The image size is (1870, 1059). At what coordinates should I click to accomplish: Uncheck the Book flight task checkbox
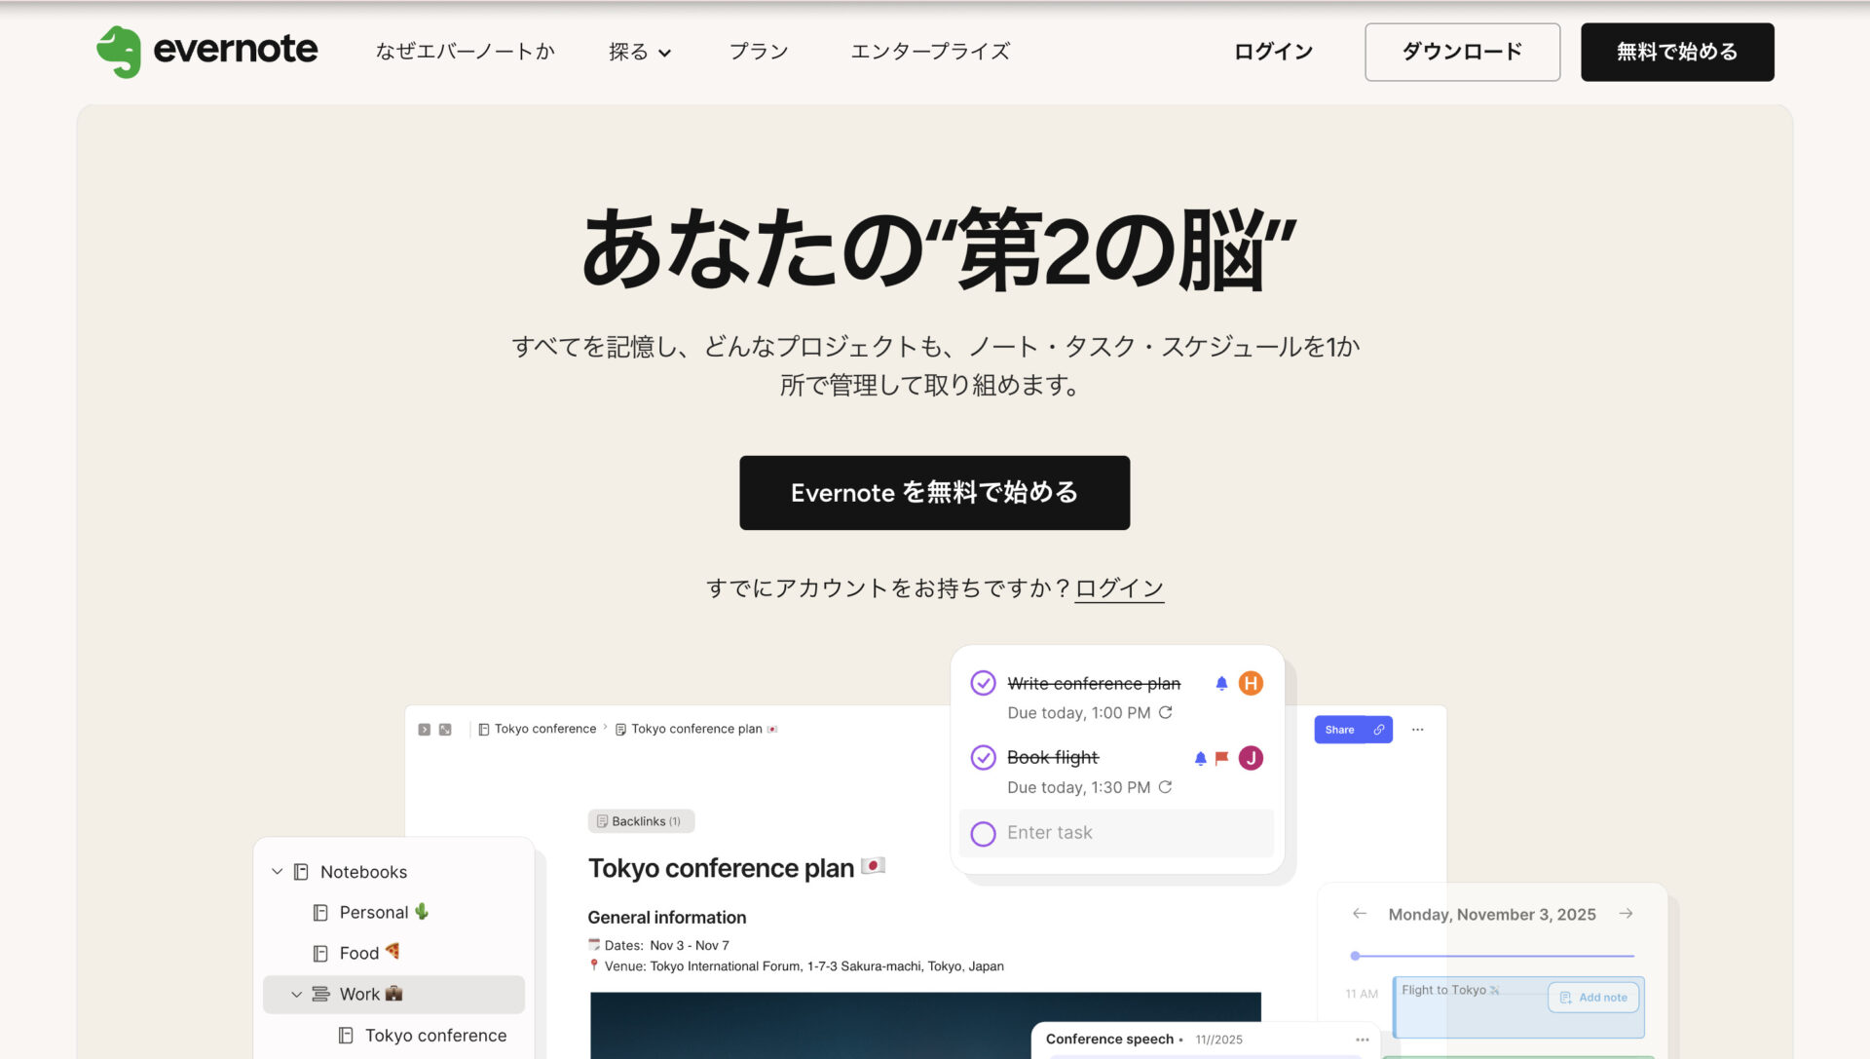982,757
